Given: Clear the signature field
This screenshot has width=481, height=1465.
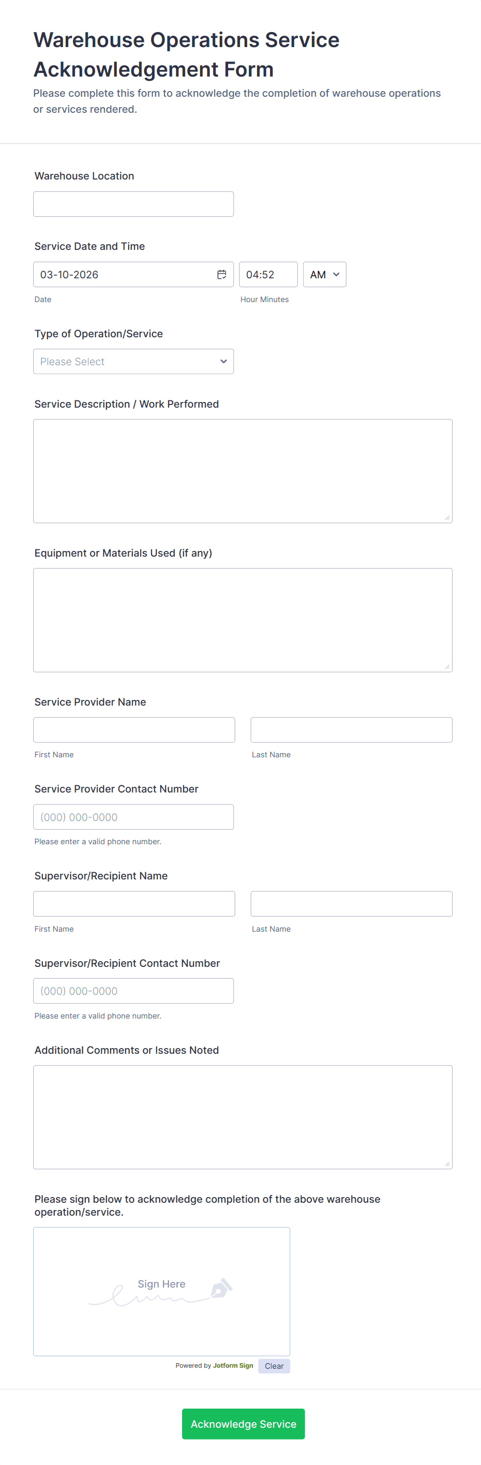Looking at the screenshot, I should coord(274,1366).
